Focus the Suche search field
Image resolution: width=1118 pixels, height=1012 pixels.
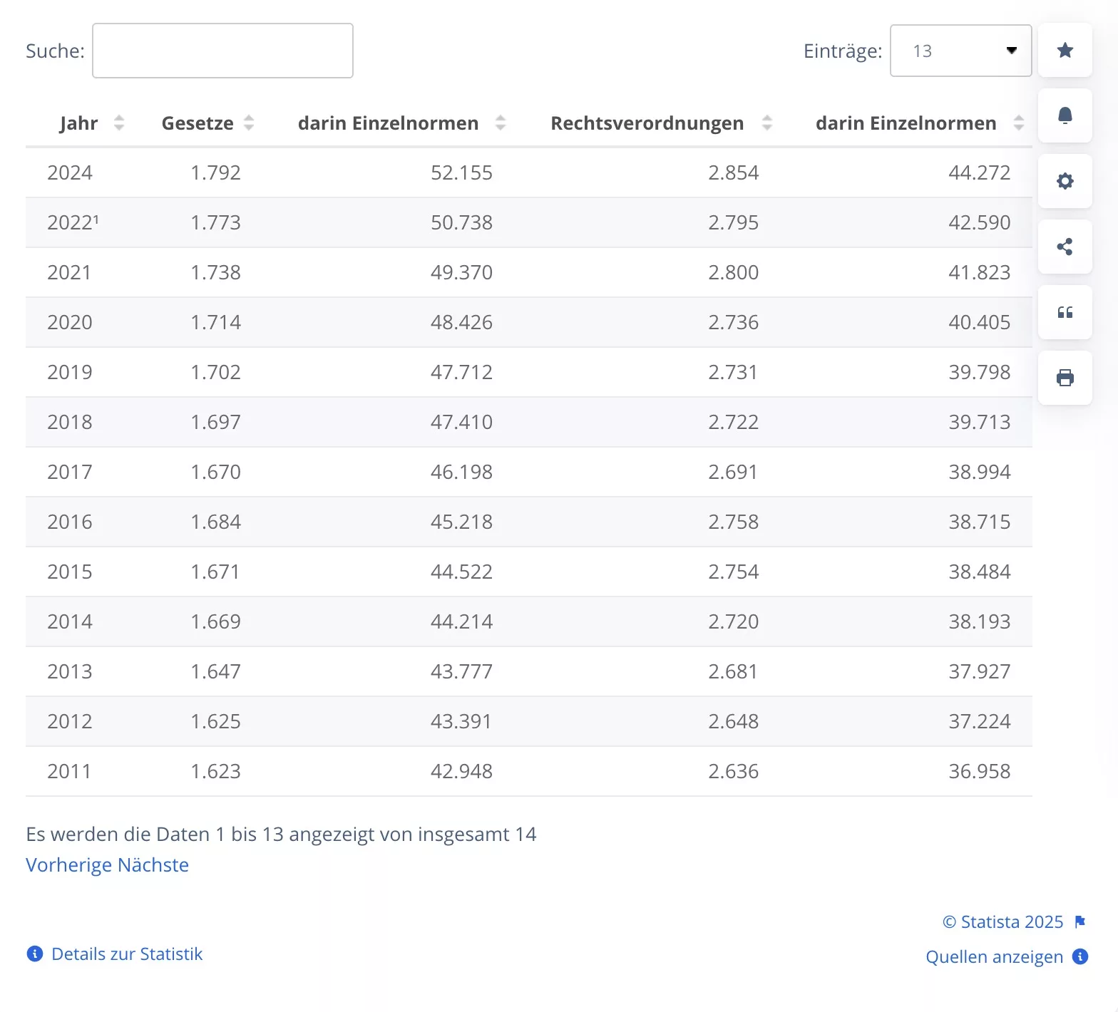point(222,51)
